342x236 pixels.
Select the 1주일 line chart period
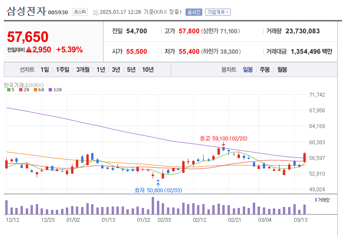pos(62,69)
